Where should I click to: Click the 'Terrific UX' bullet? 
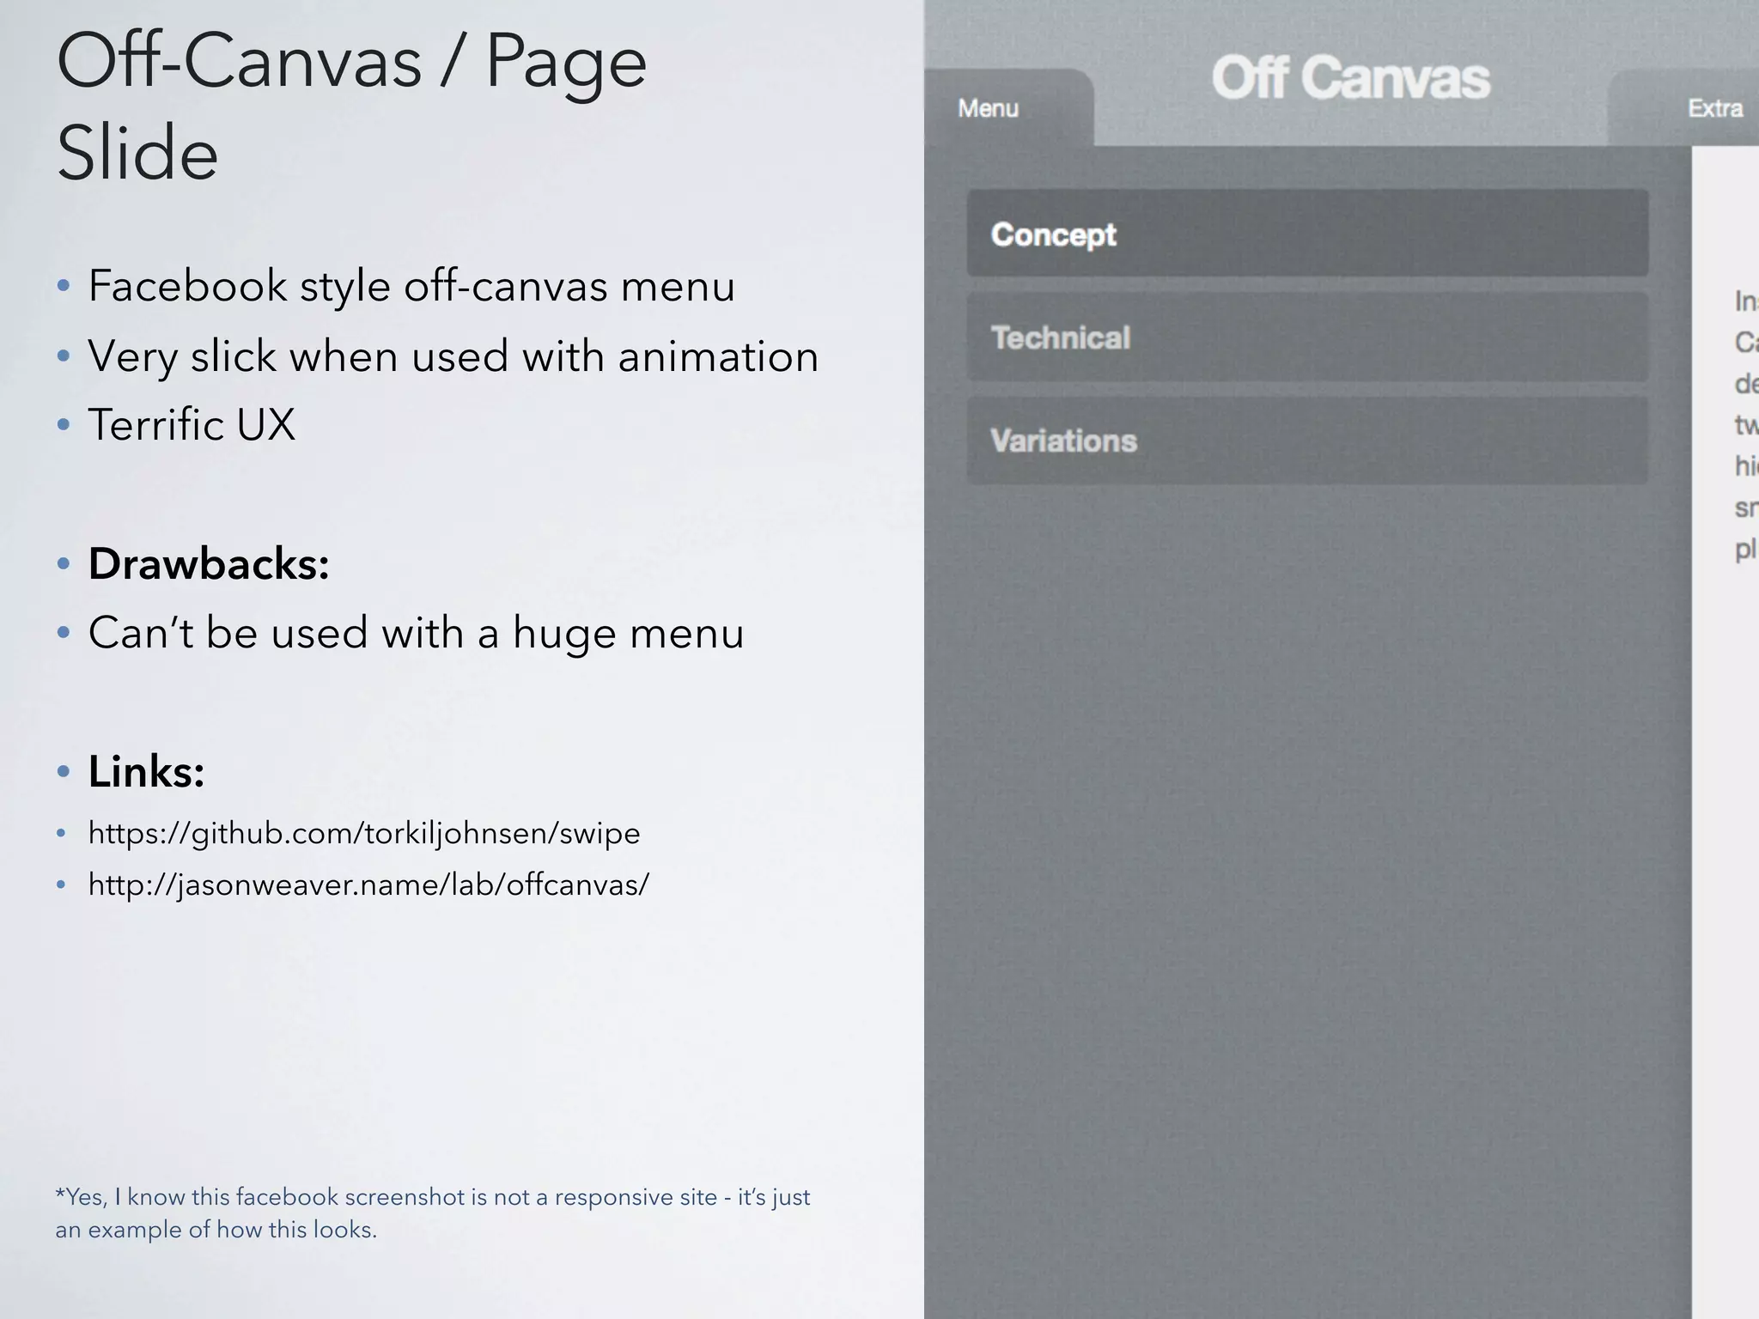pos(192,424)
